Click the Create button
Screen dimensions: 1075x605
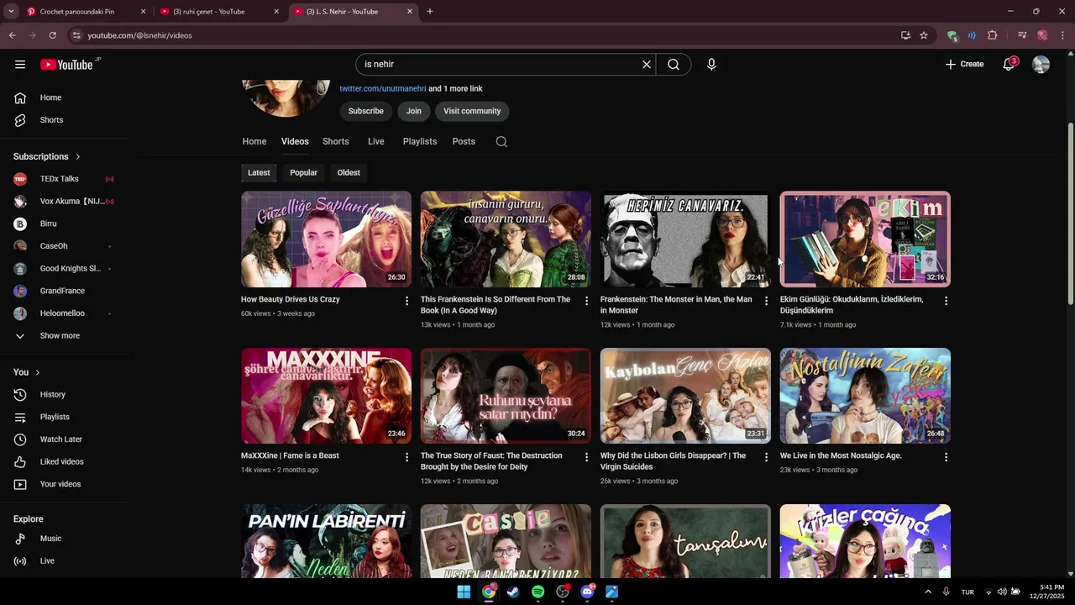point(964,65)
